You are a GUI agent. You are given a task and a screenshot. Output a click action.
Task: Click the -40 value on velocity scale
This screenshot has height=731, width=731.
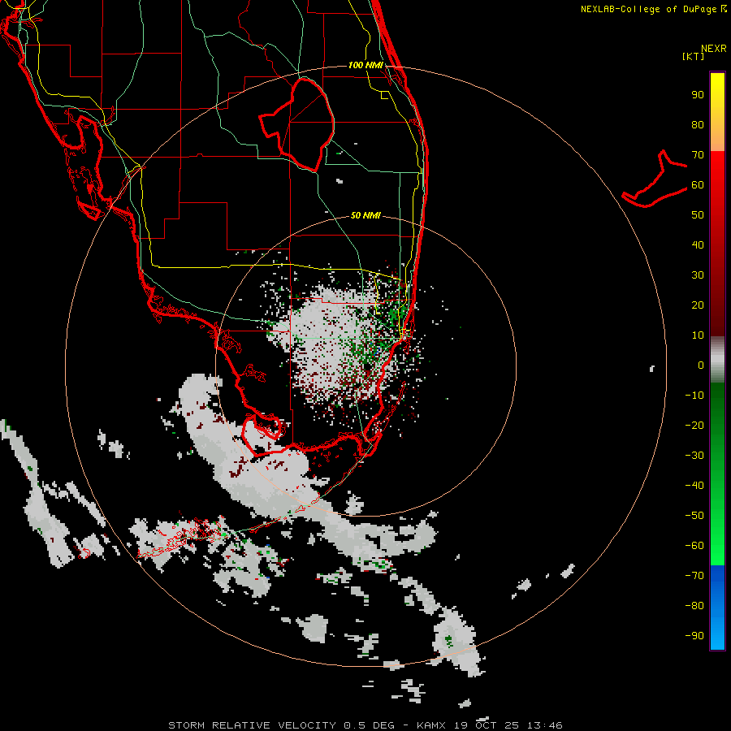[x=694, y=486]
